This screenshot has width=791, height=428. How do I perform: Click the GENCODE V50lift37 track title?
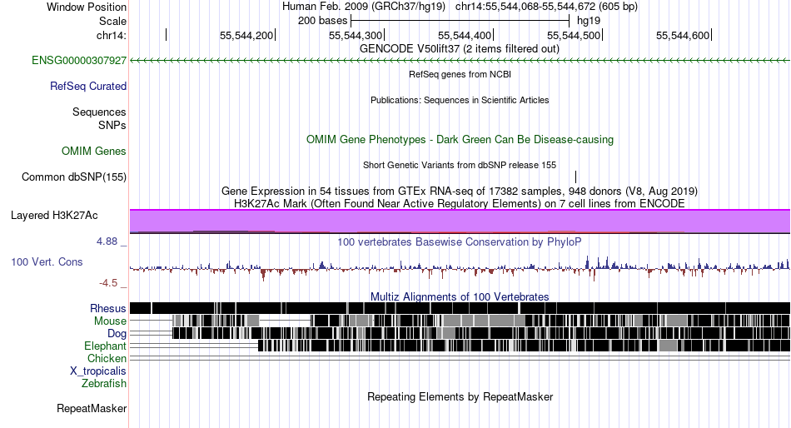460,49
